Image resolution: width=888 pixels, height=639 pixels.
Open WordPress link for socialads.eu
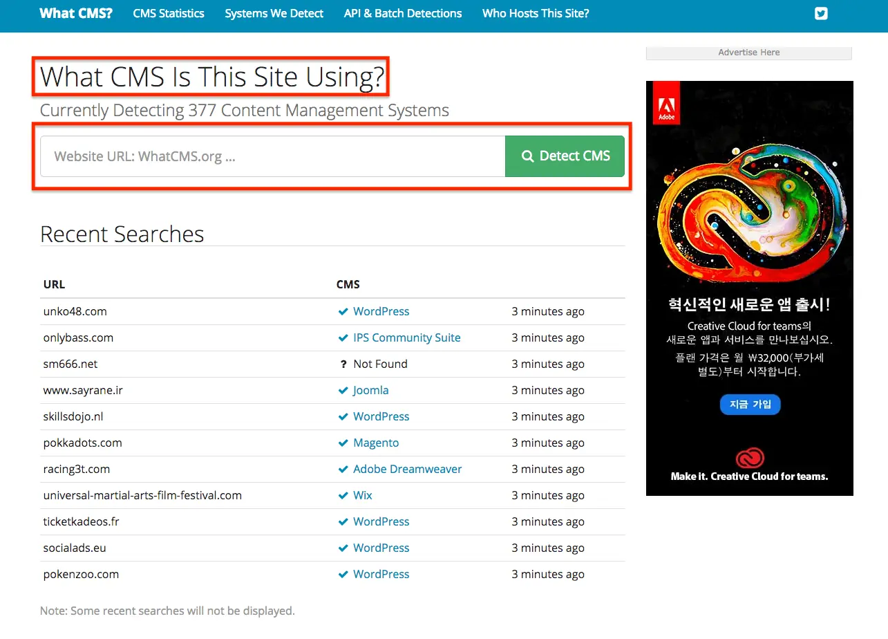point(381,548)
